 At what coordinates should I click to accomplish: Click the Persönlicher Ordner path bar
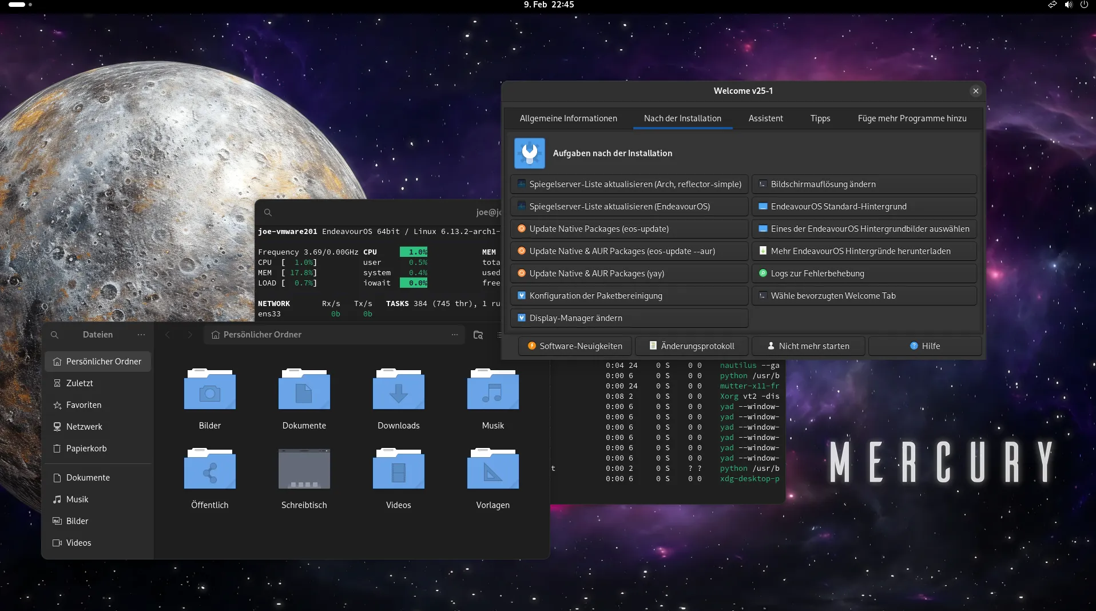335,335
